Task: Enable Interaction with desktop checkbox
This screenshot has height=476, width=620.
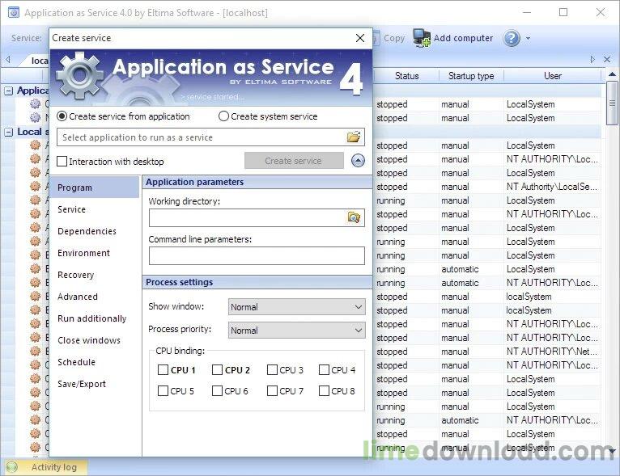Action: 62,161
